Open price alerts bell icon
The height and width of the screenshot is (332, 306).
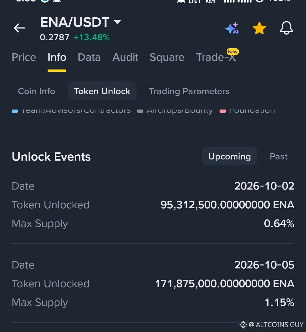pyautogui.click(x=286, y=28)
